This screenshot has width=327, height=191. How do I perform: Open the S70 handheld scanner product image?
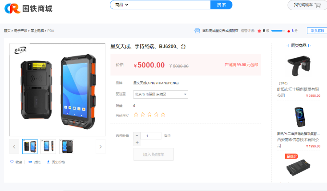point(299,66)
